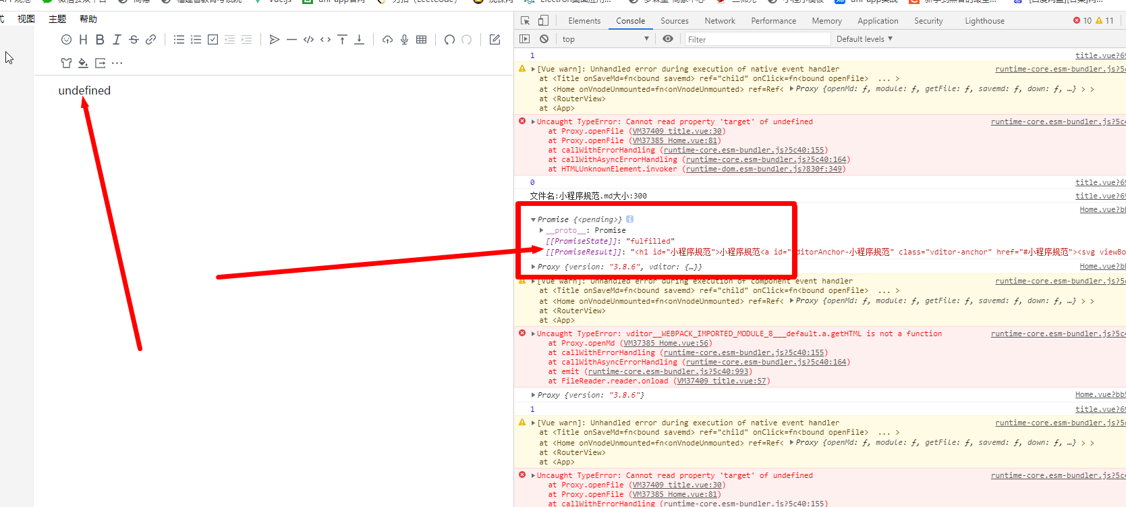This screenshot has height=507, width=1126.
Task: Toggle device toolbar in DevTools
Action: (x=543, y=21)
